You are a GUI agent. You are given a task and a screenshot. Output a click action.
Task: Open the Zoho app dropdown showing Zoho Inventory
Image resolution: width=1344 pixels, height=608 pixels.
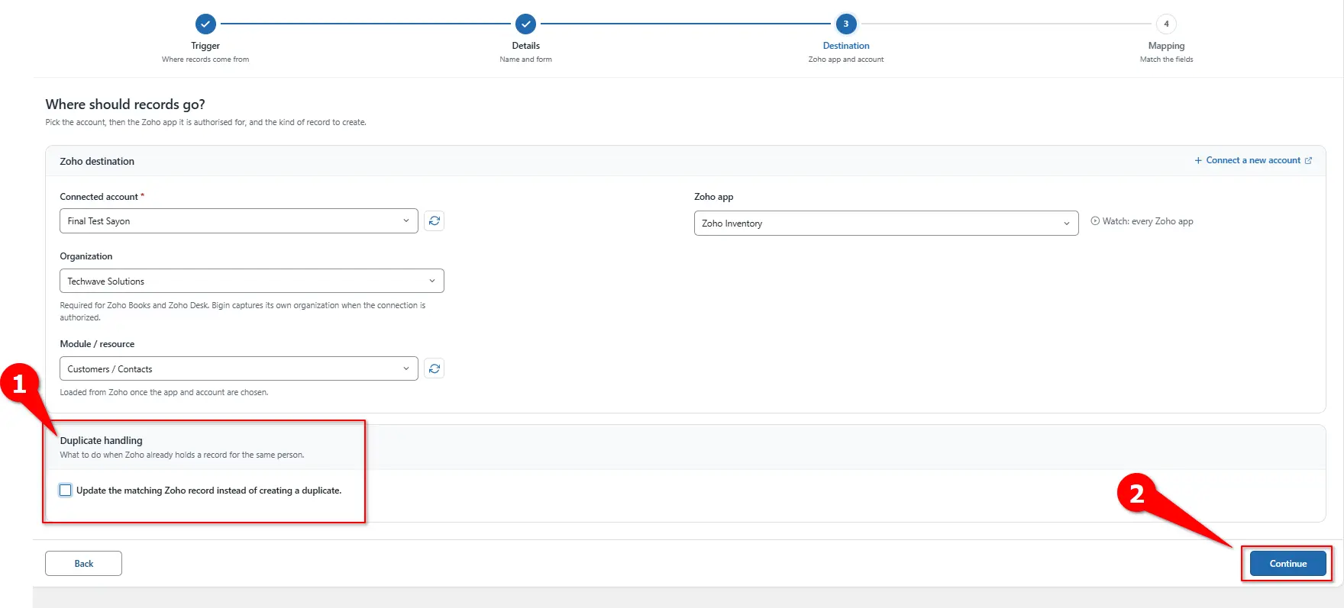click(x=886, y=224)
